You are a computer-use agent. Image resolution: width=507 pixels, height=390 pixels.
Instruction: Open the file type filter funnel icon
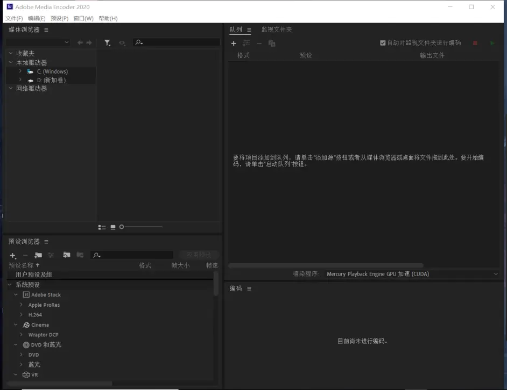107,42
